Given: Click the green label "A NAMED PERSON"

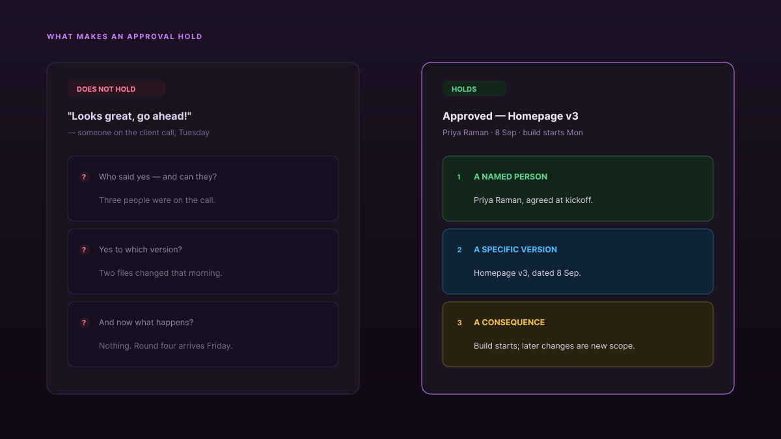Looking at the screenshot, I should tap(511, 177).
